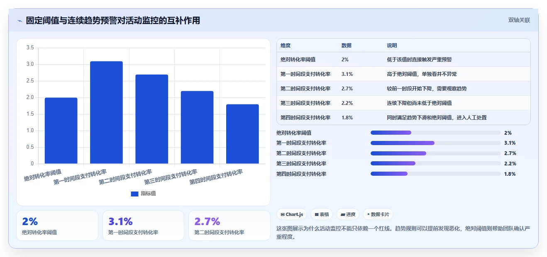Click the Chart.js tag icon
The height and width of the screenshot is (257, 547).
[x=283, y=214]
